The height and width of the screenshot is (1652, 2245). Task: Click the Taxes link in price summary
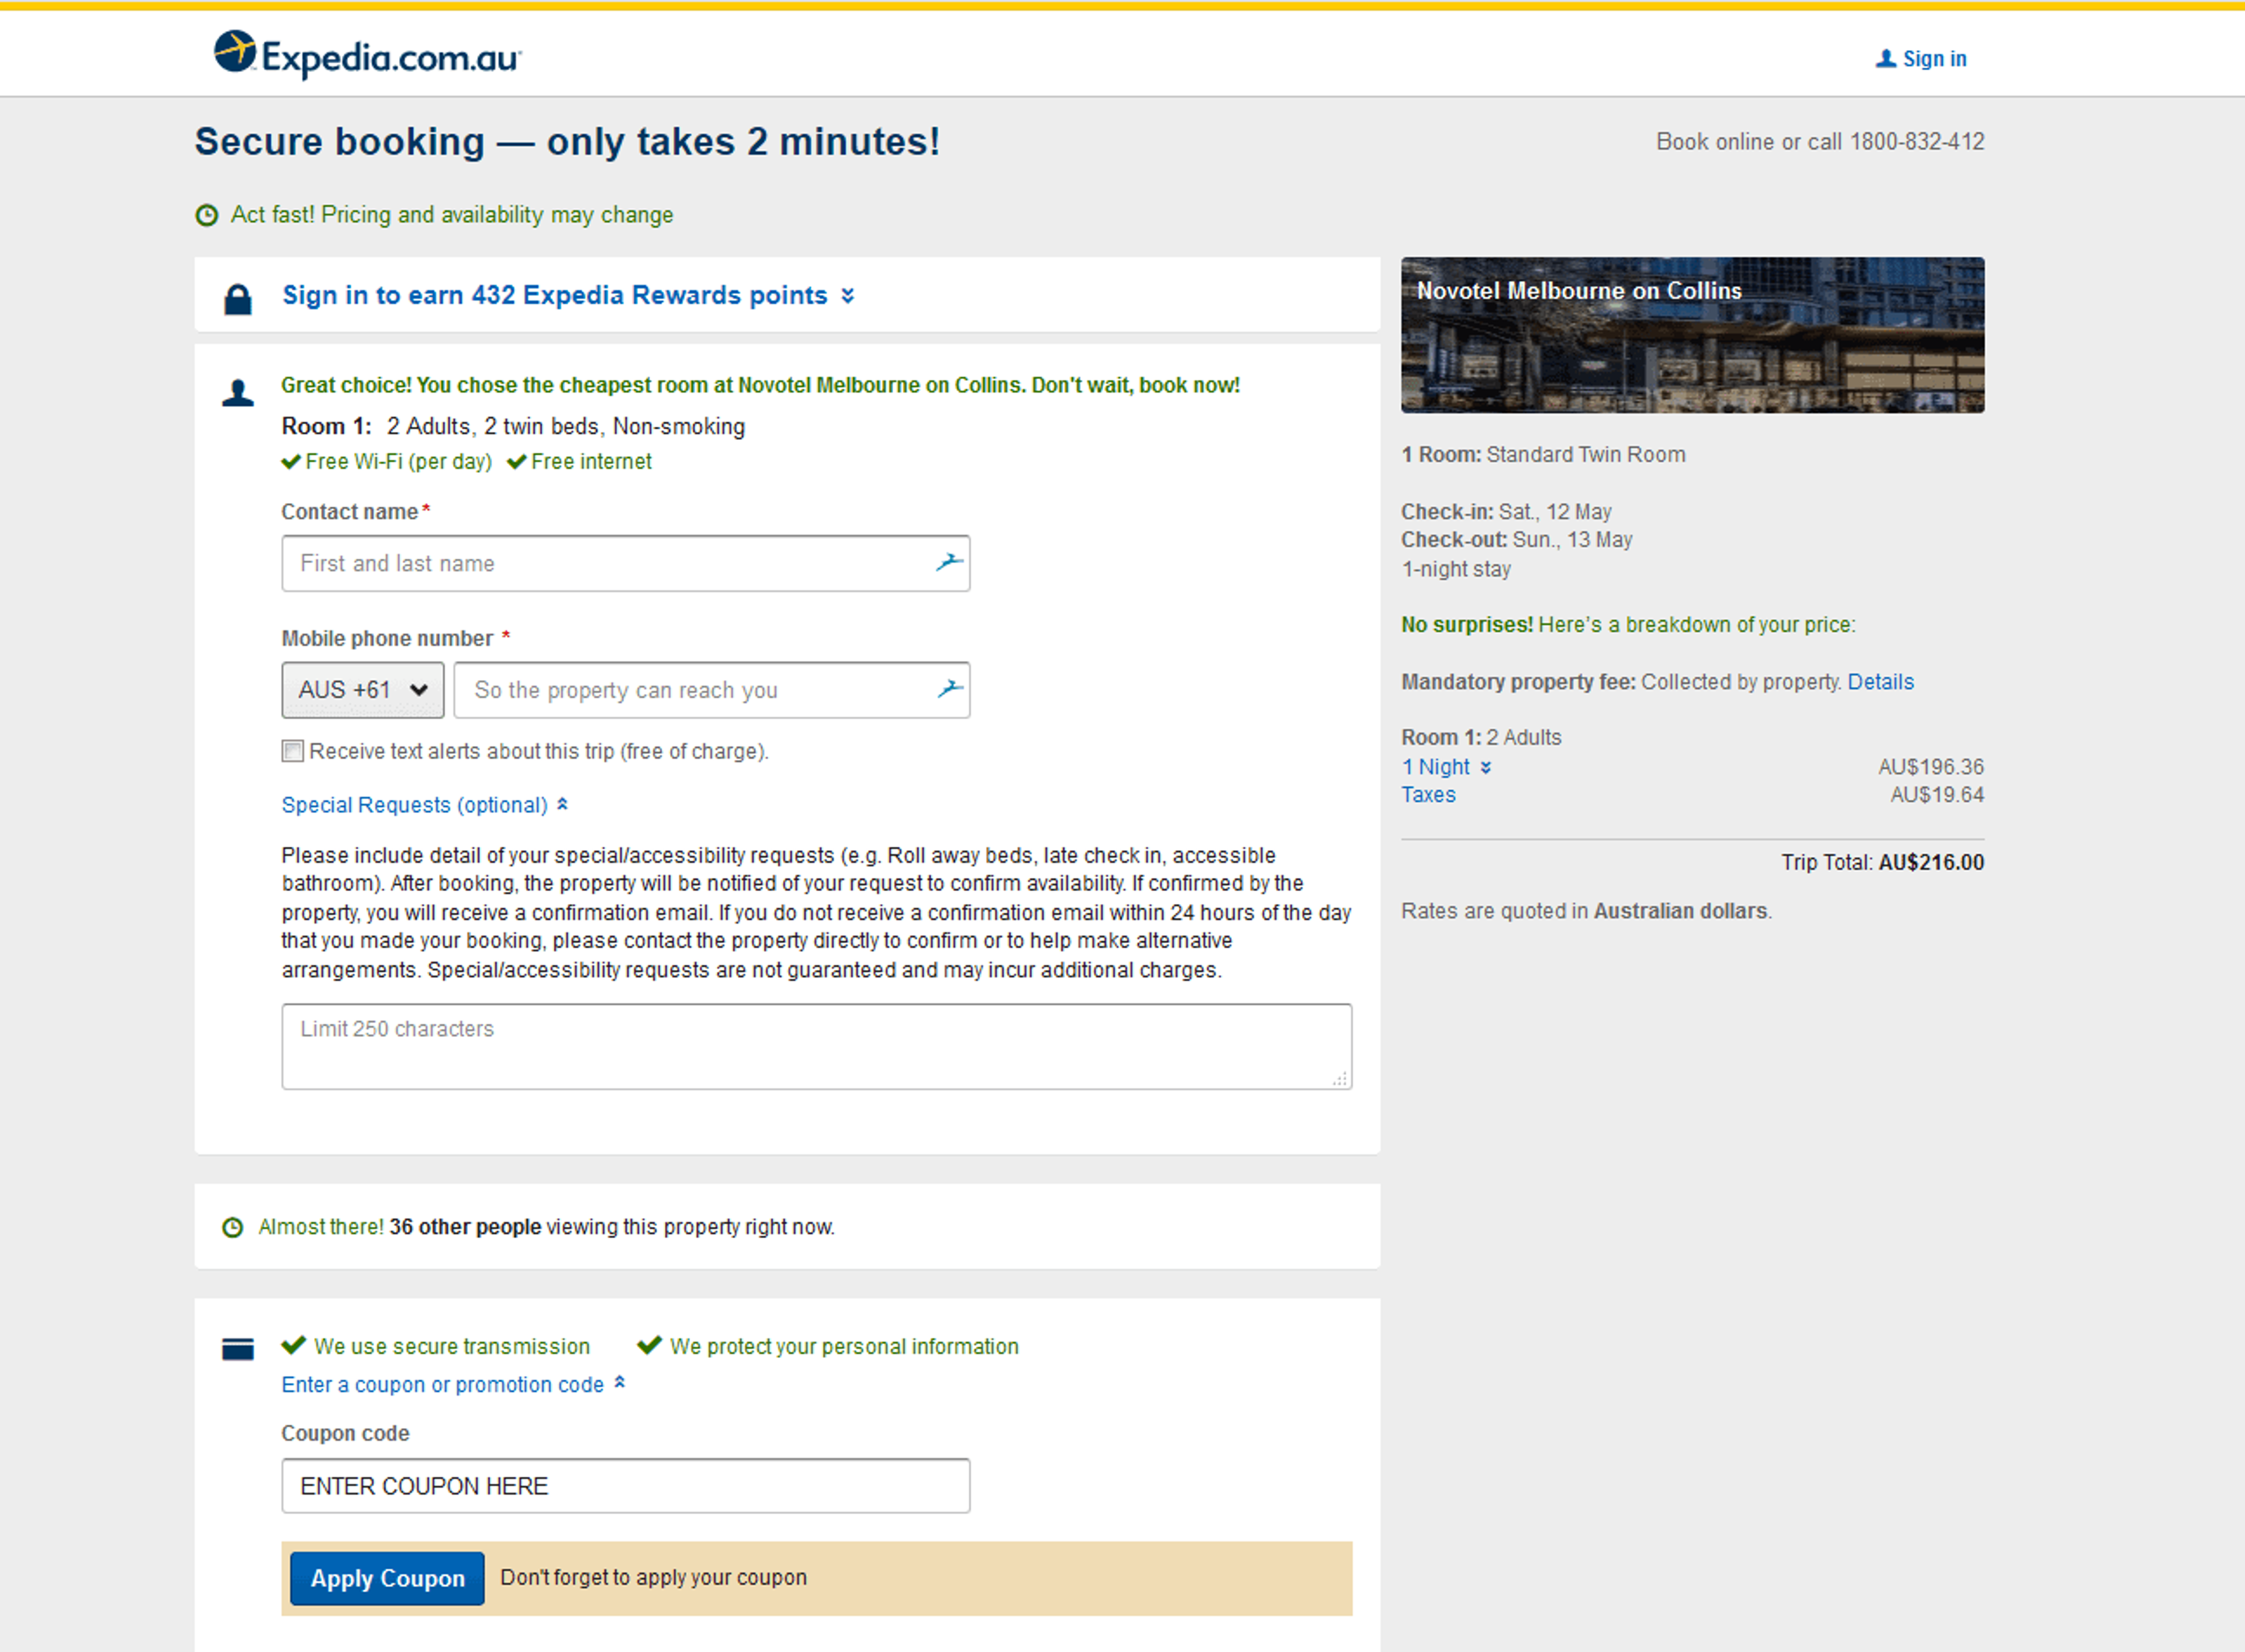(x=1428, y=795)
